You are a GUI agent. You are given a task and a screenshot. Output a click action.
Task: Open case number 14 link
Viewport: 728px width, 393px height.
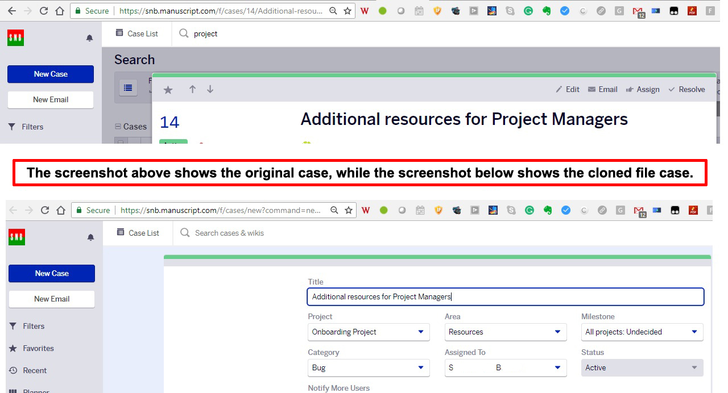pos(169,122)
